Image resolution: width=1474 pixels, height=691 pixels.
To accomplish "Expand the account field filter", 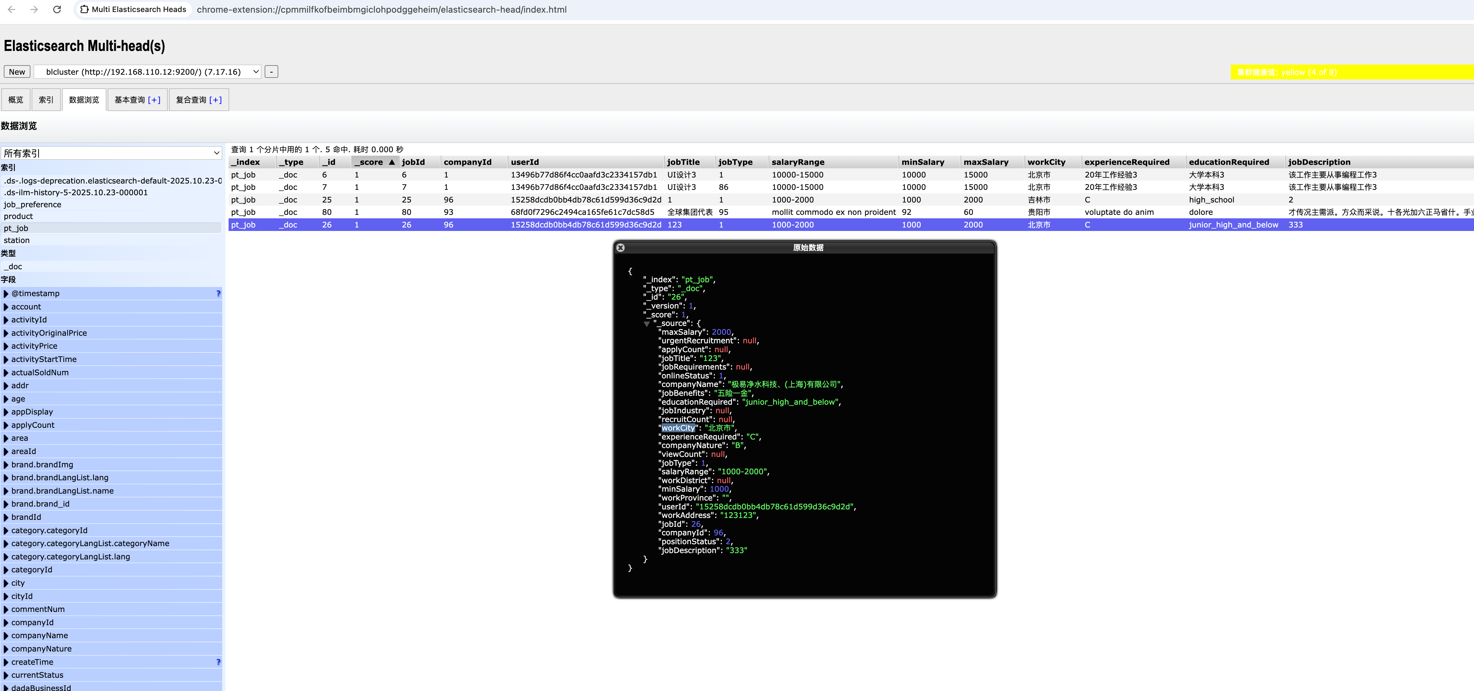I will click(6, 307).
